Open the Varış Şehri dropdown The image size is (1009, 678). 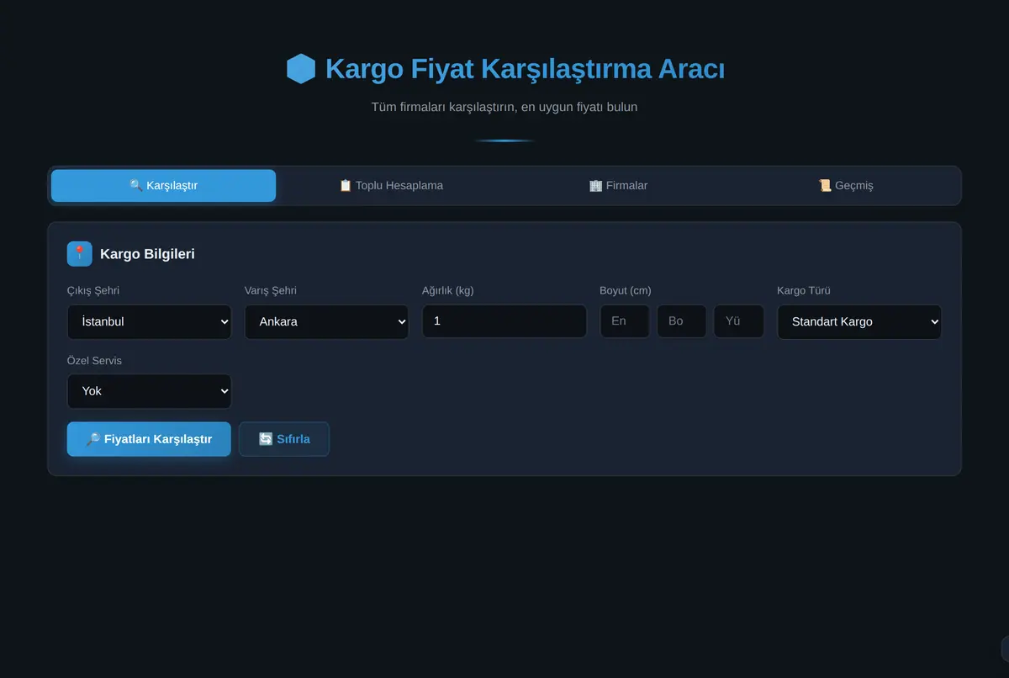pyautogui.click(x=326, y=321)
